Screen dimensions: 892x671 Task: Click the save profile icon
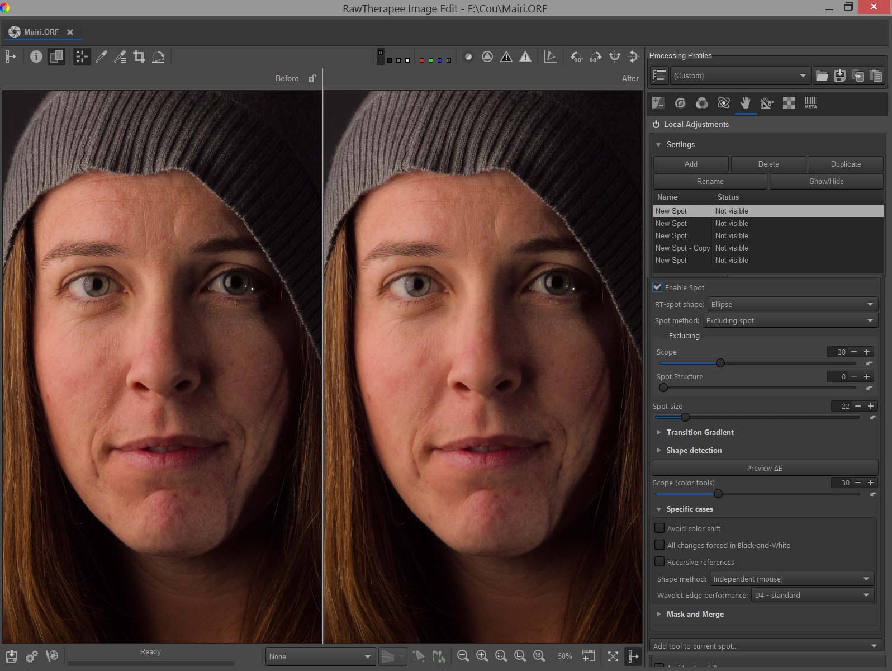(839, 75)
